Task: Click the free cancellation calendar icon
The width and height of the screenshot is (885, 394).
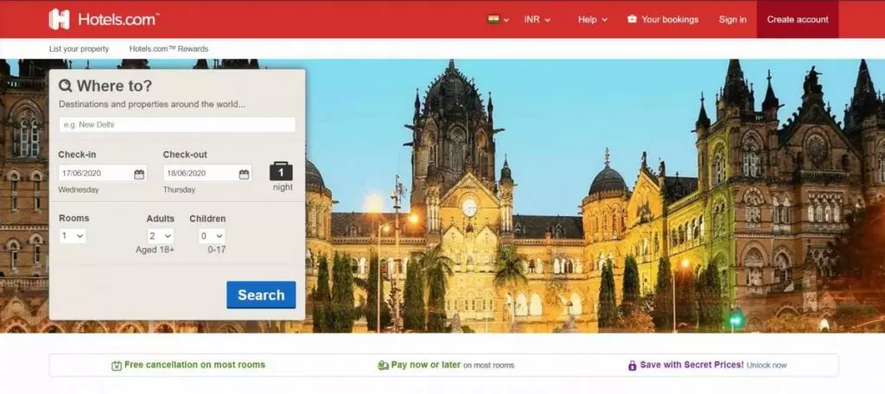Action: pyautogui.click(x=117, y=365)
